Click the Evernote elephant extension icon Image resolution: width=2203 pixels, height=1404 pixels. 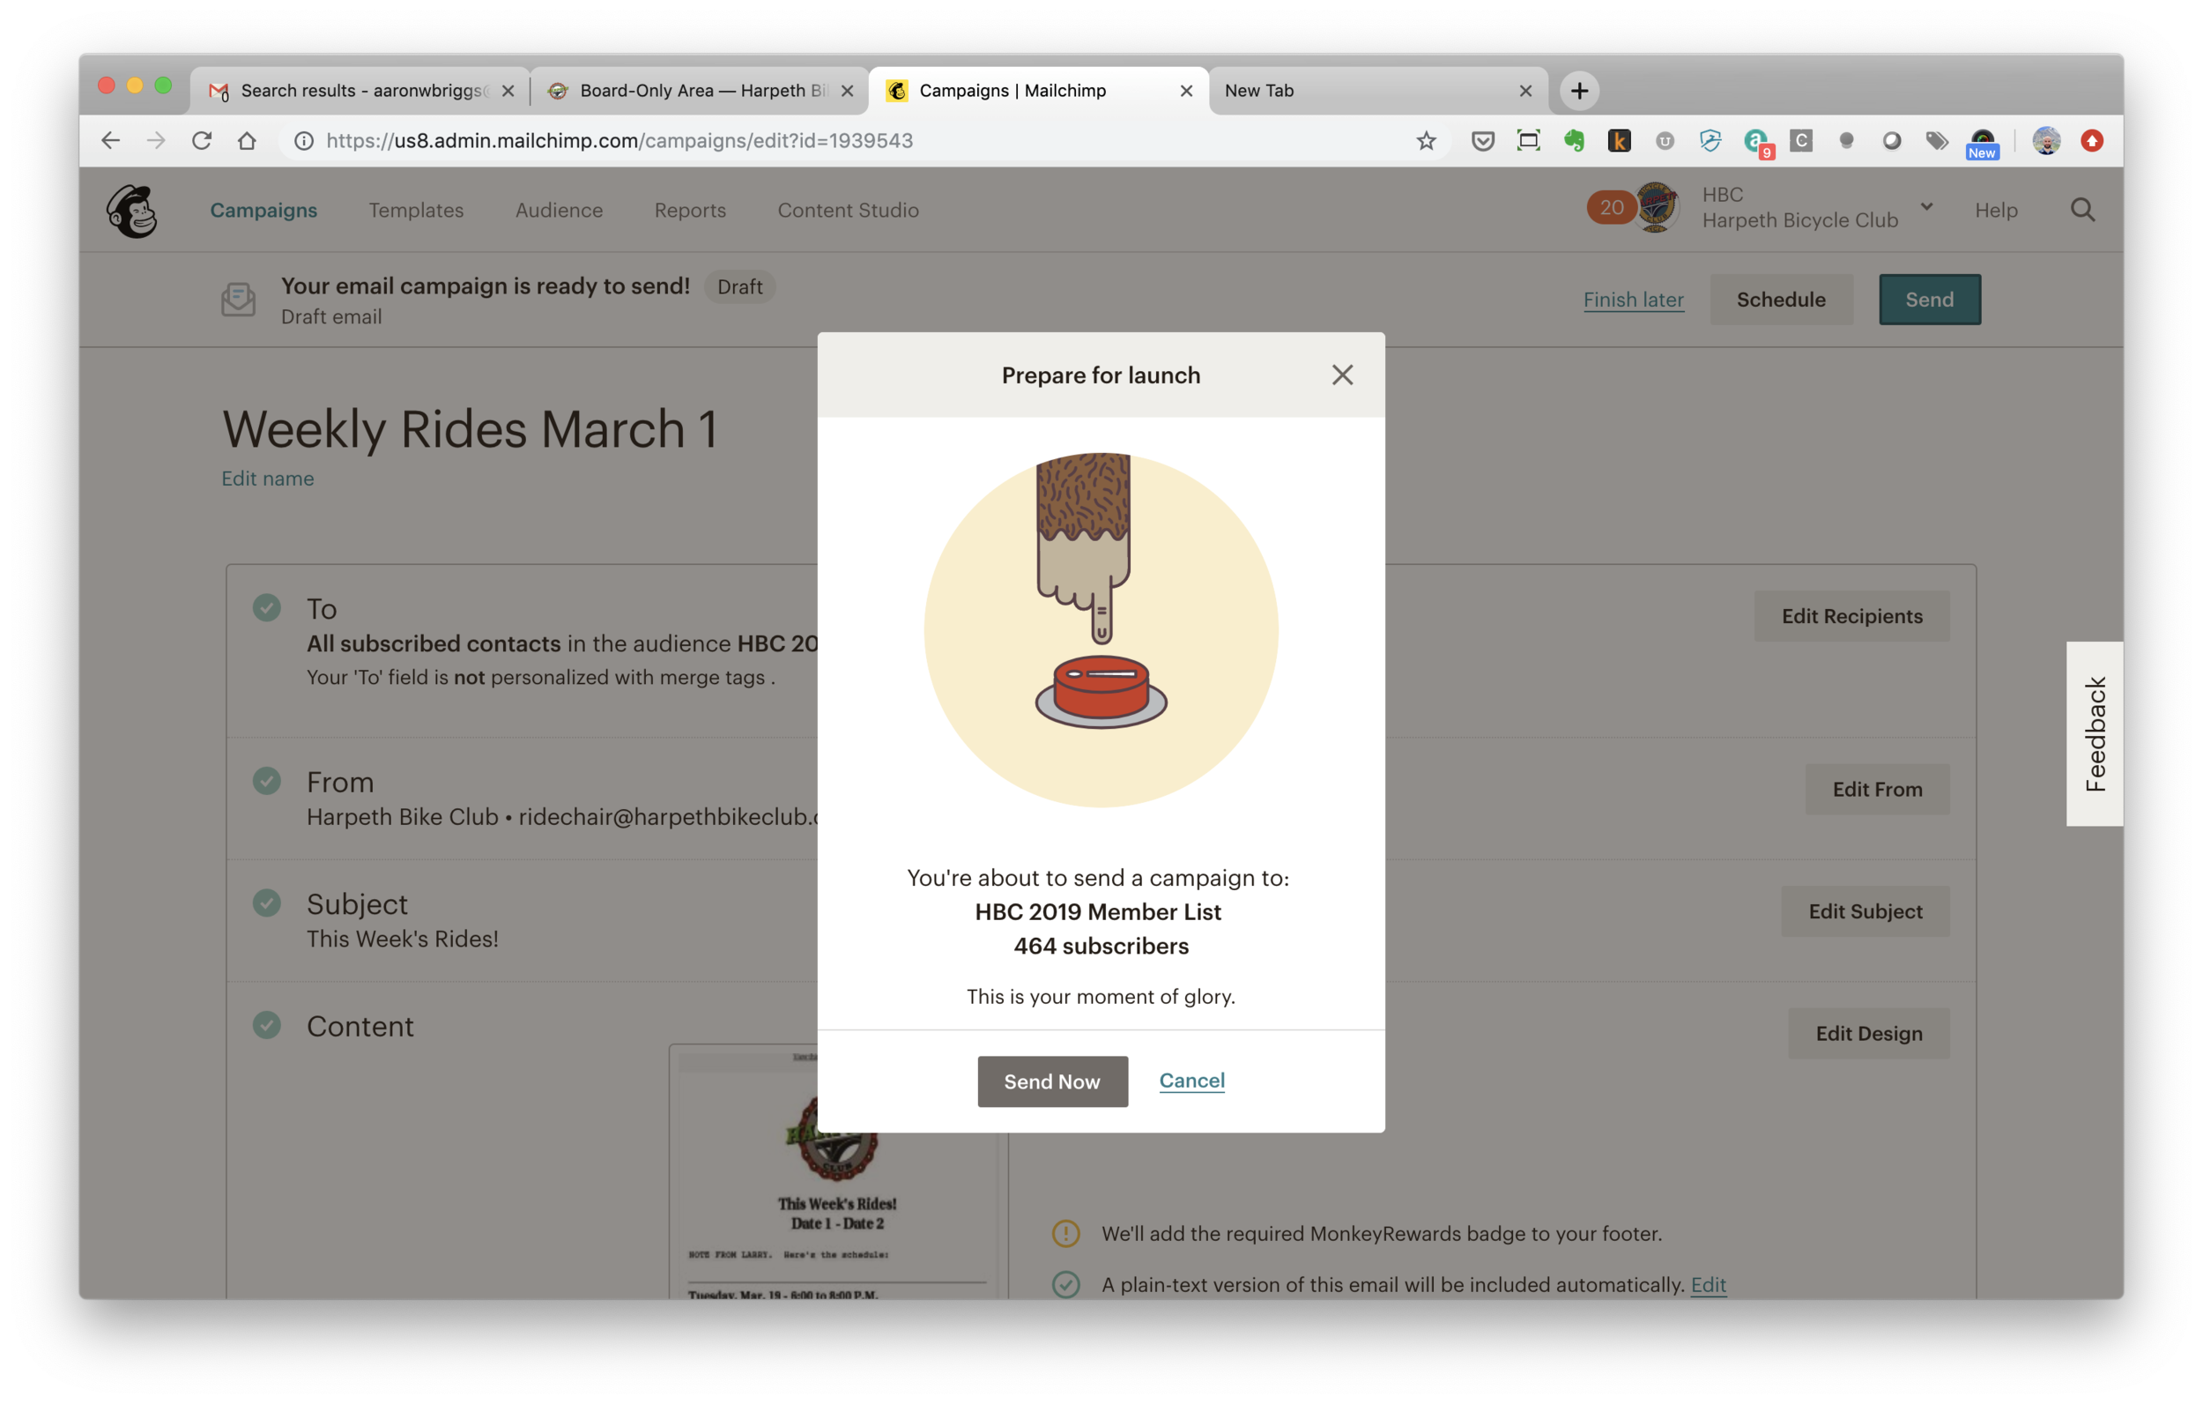coord(1574,140)
